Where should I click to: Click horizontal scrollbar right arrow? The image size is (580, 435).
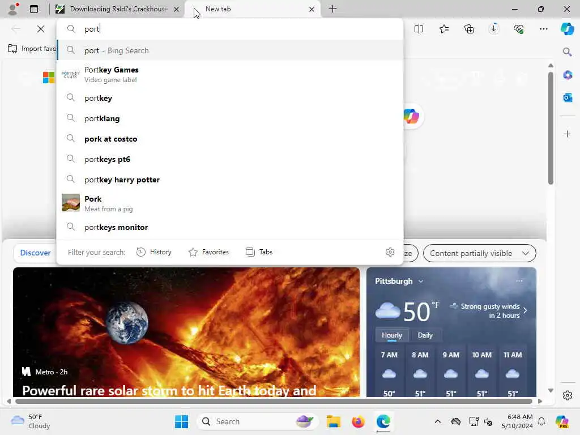(540, 401)
